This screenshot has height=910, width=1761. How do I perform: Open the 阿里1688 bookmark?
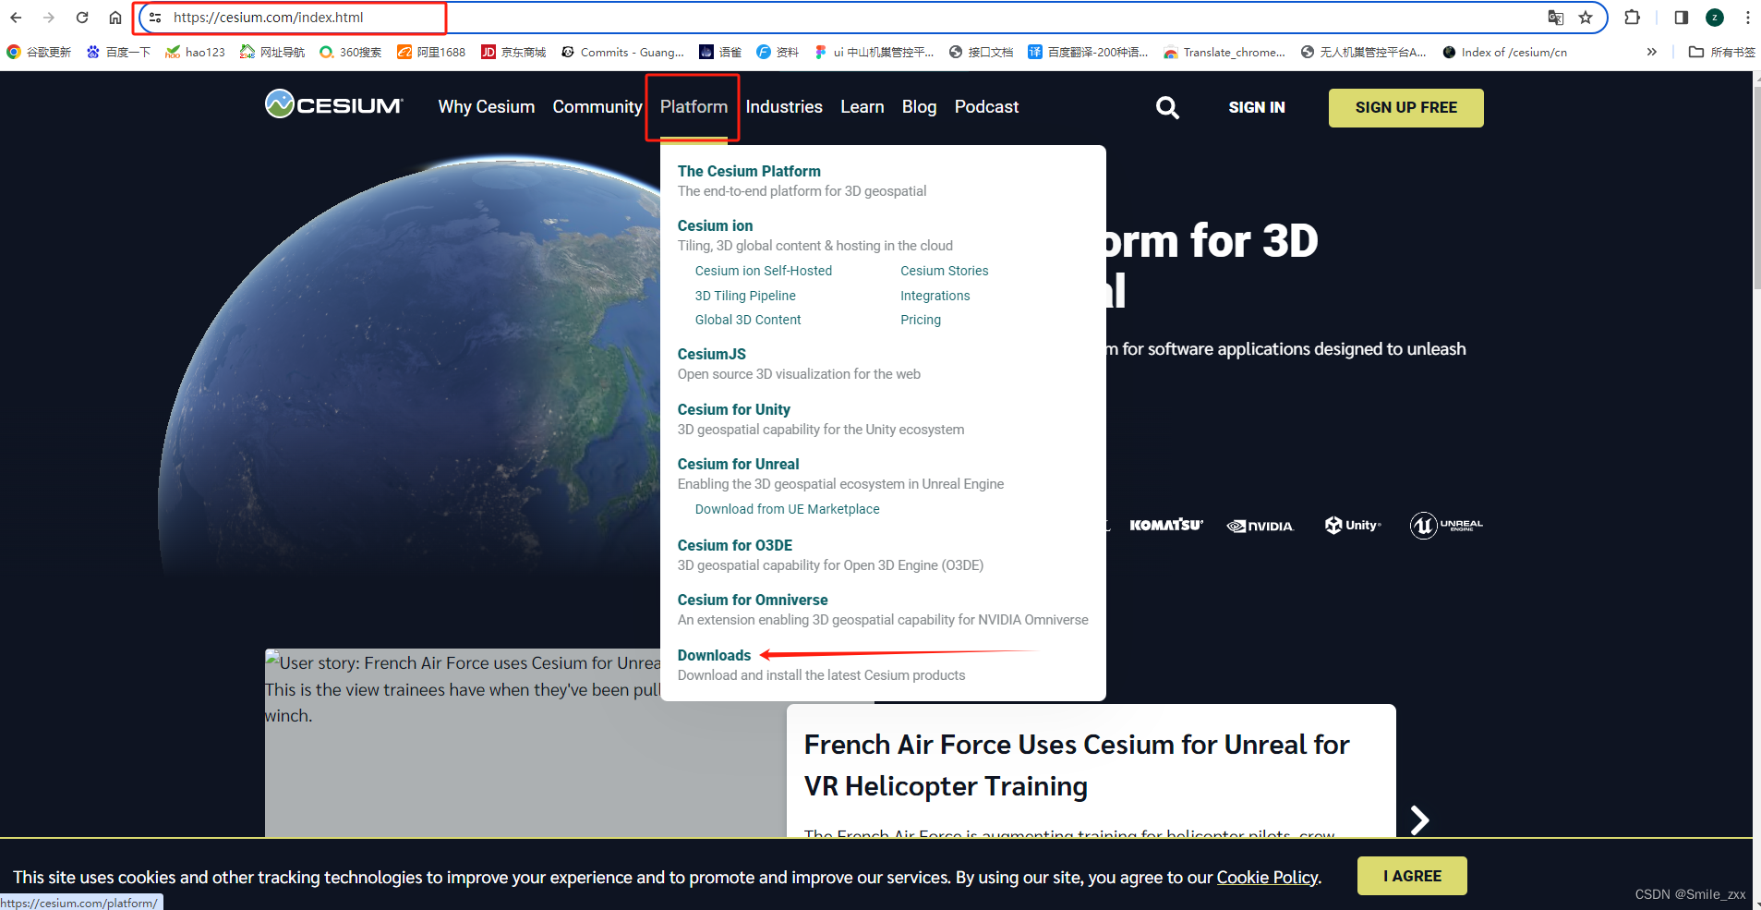click(x=431, y=52)
